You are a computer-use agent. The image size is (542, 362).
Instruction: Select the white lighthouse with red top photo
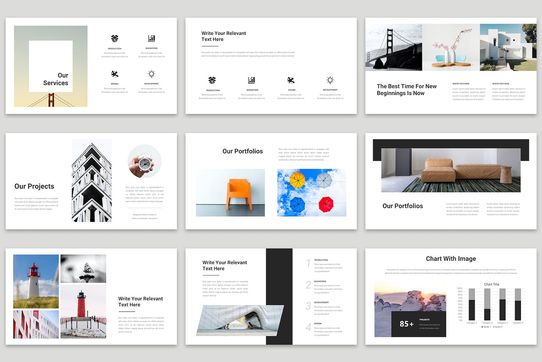[36, 282]
